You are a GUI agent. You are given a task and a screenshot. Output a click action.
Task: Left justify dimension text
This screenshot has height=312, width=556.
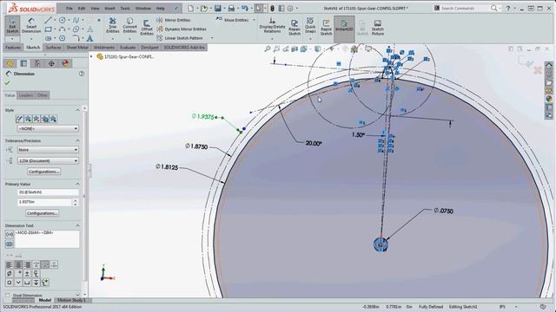(x=10, y=264)
